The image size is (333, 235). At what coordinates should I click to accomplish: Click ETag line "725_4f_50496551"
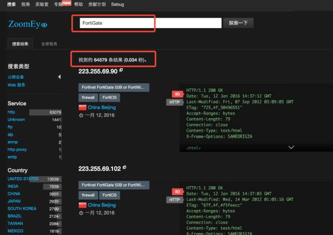click(x=214, y=108)
